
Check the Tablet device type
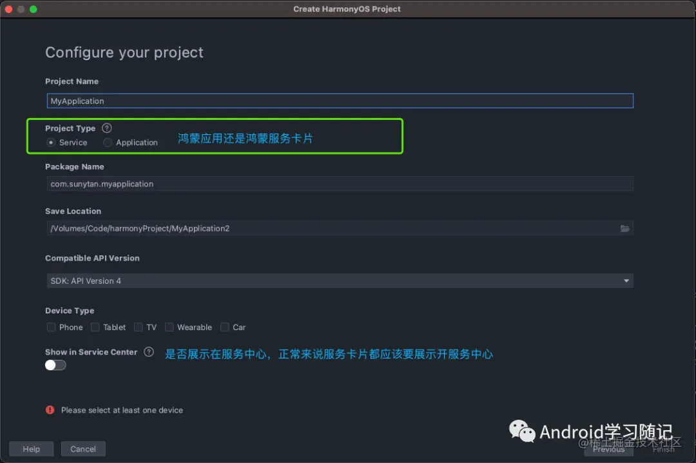click(95, 327)
